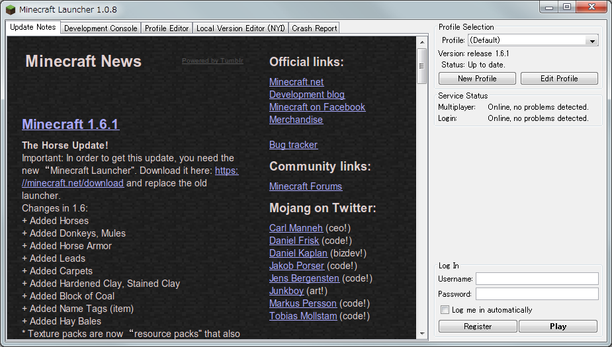612x347 pixels.
Task: Click 'Minecraft News' heading
Action: (x=83, y=61)
